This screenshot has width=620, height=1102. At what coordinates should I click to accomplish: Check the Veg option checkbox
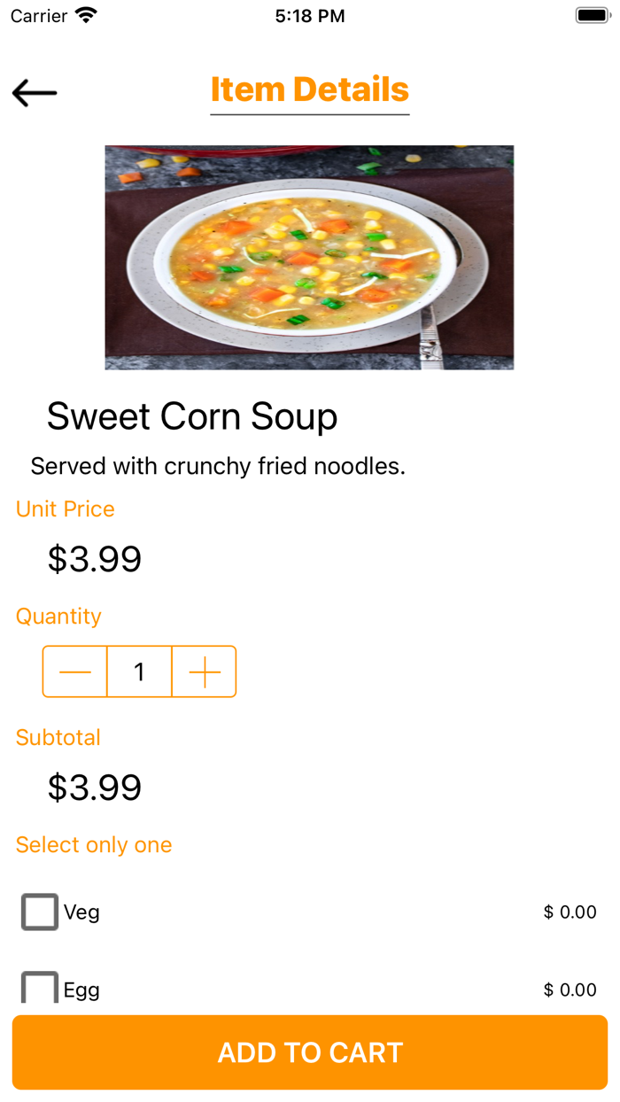coord(40,912)
